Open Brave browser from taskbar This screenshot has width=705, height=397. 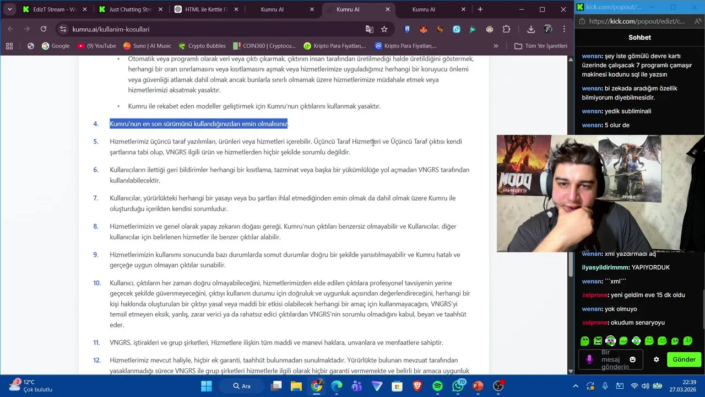click(417, 386)
